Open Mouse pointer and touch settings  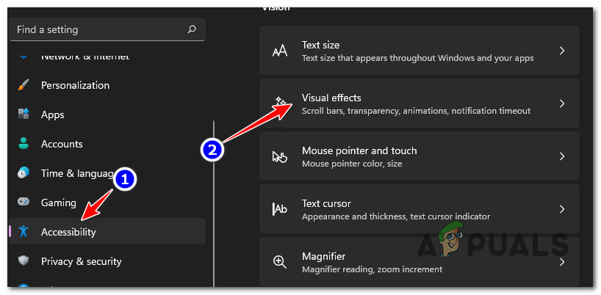tap(420, 156)
